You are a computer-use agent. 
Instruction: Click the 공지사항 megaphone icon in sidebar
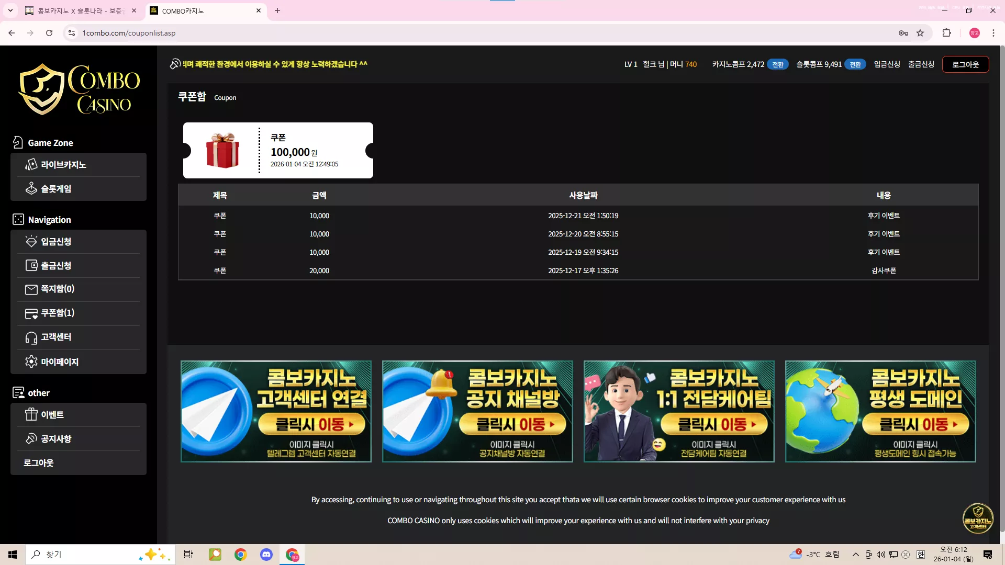[x=31, y=438]
